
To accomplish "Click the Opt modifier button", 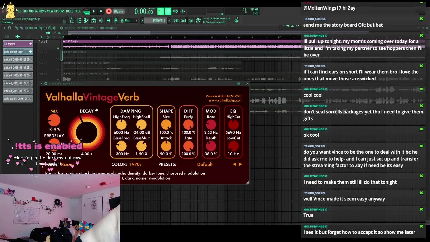I will click(191, 21).
